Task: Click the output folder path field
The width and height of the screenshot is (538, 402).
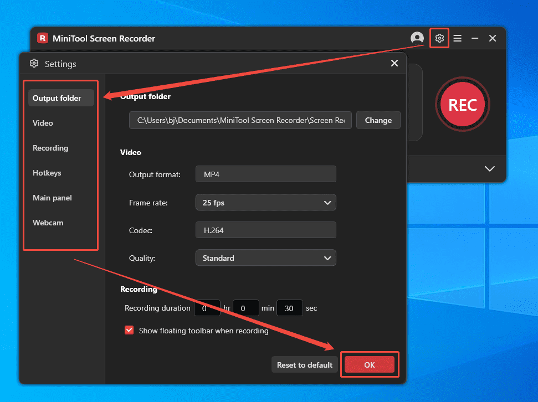Action: [240, 120]
